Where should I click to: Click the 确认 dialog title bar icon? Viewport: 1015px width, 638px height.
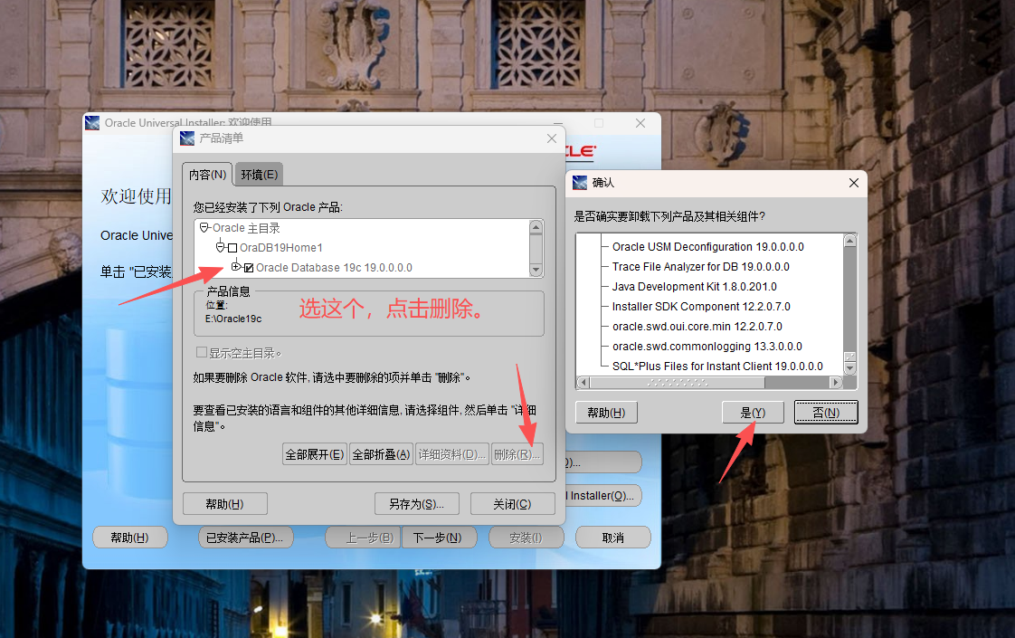580,183
